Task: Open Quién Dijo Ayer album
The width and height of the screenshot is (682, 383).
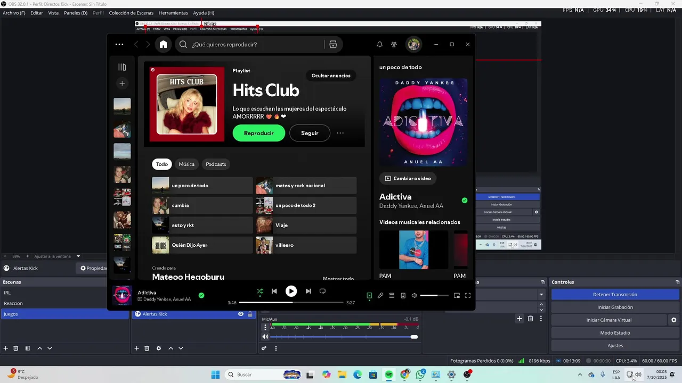Action: 202,245
